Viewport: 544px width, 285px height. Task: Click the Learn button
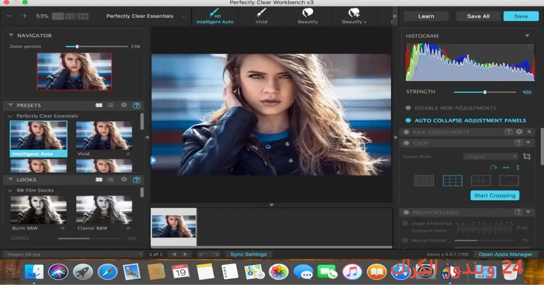pyautogui.click(x=426, y=16)
